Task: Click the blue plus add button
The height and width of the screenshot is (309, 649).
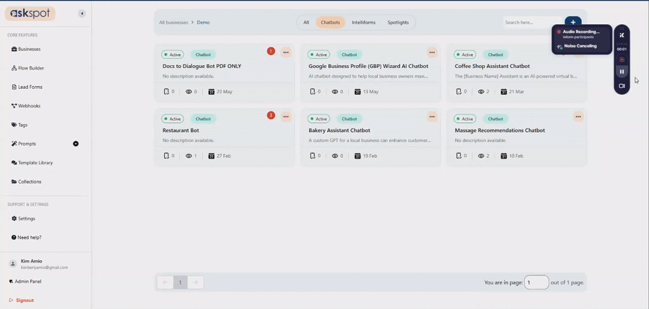Action: (573, 22)
